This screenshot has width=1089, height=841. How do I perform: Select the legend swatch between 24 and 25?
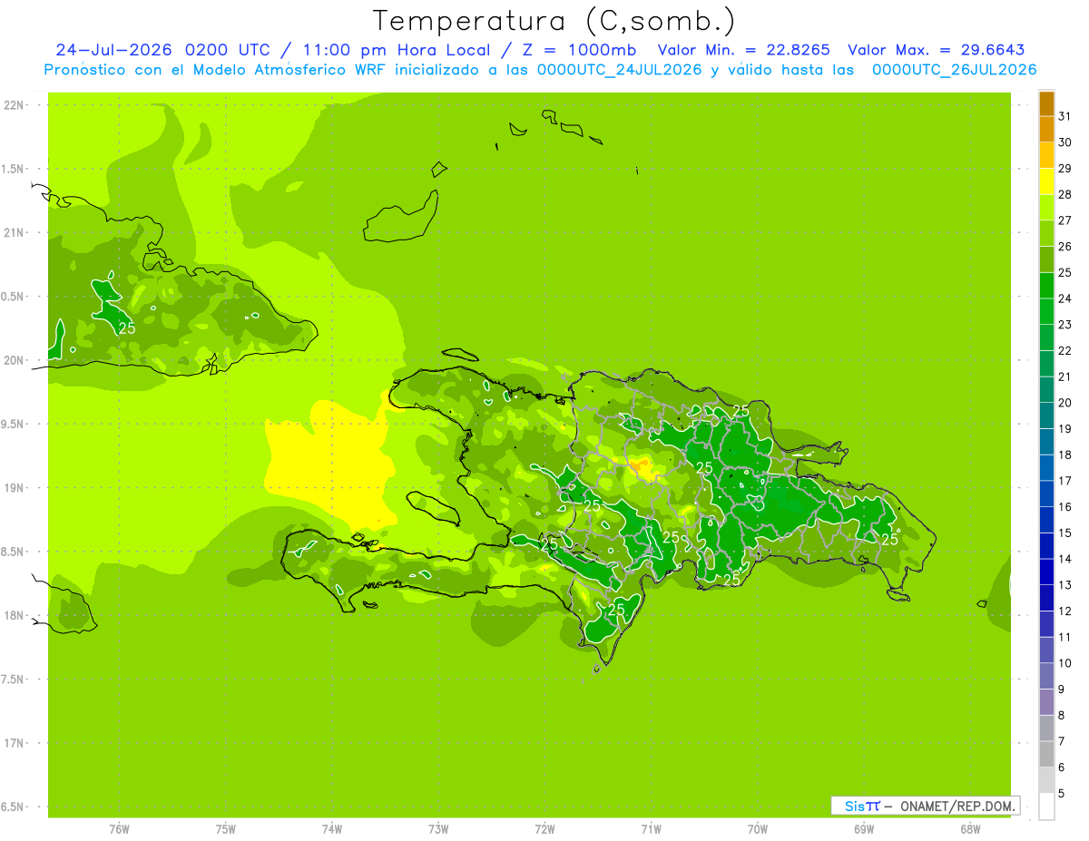coord(1046,286)
